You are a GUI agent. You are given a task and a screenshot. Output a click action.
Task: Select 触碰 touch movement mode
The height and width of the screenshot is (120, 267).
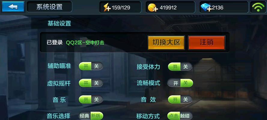pos(186,116)
